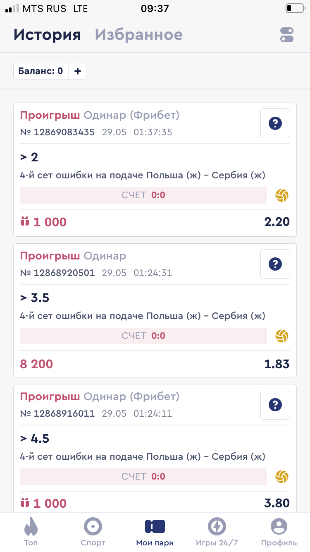Tap help icon on bet 12869083435
The image size is (310, 552).
(275, 123)
